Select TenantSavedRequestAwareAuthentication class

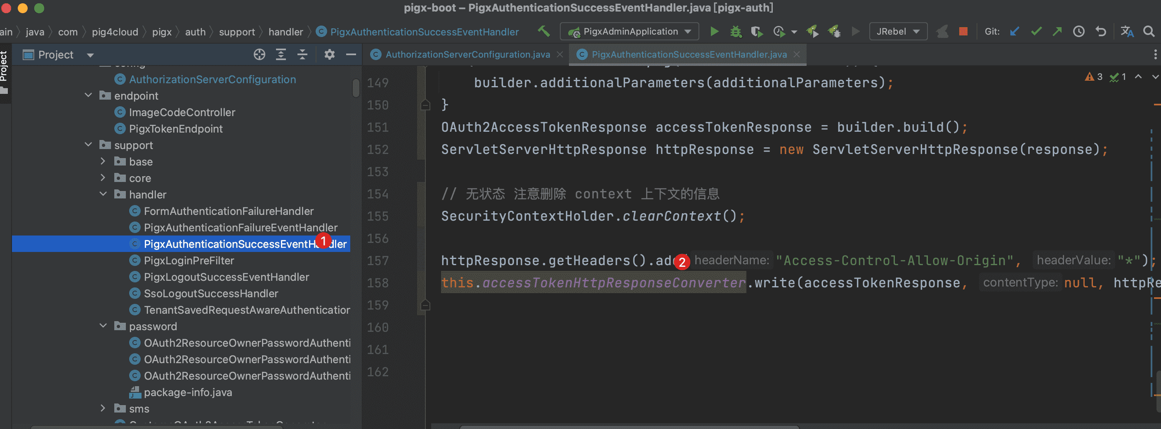pos(247,310)
